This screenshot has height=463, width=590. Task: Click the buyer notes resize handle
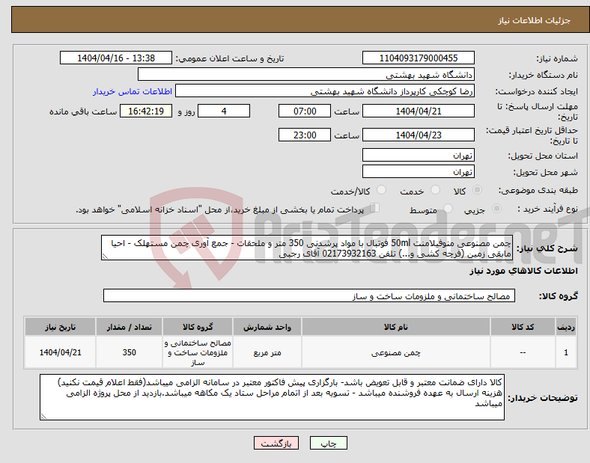pos(43,417)
